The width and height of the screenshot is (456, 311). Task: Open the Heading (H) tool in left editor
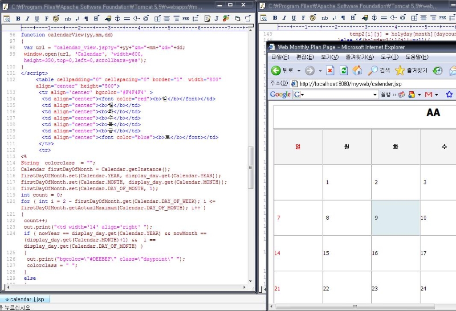click(x=96, y=19)
